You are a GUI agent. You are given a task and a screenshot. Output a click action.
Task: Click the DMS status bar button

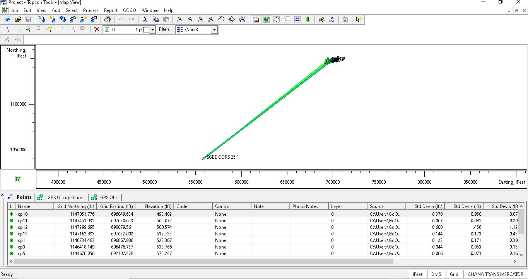click(x=436, y=274)
